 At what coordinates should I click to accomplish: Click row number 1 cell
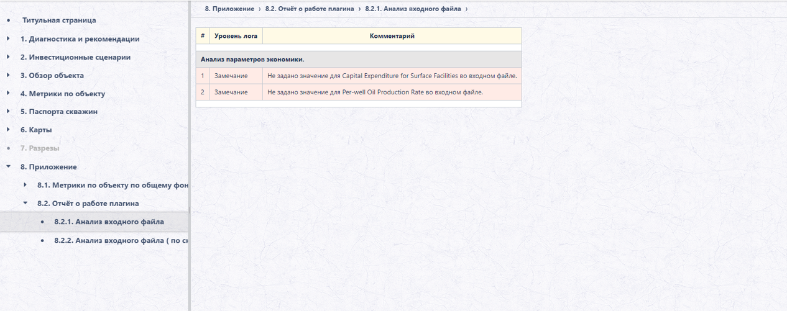[203, 76]
